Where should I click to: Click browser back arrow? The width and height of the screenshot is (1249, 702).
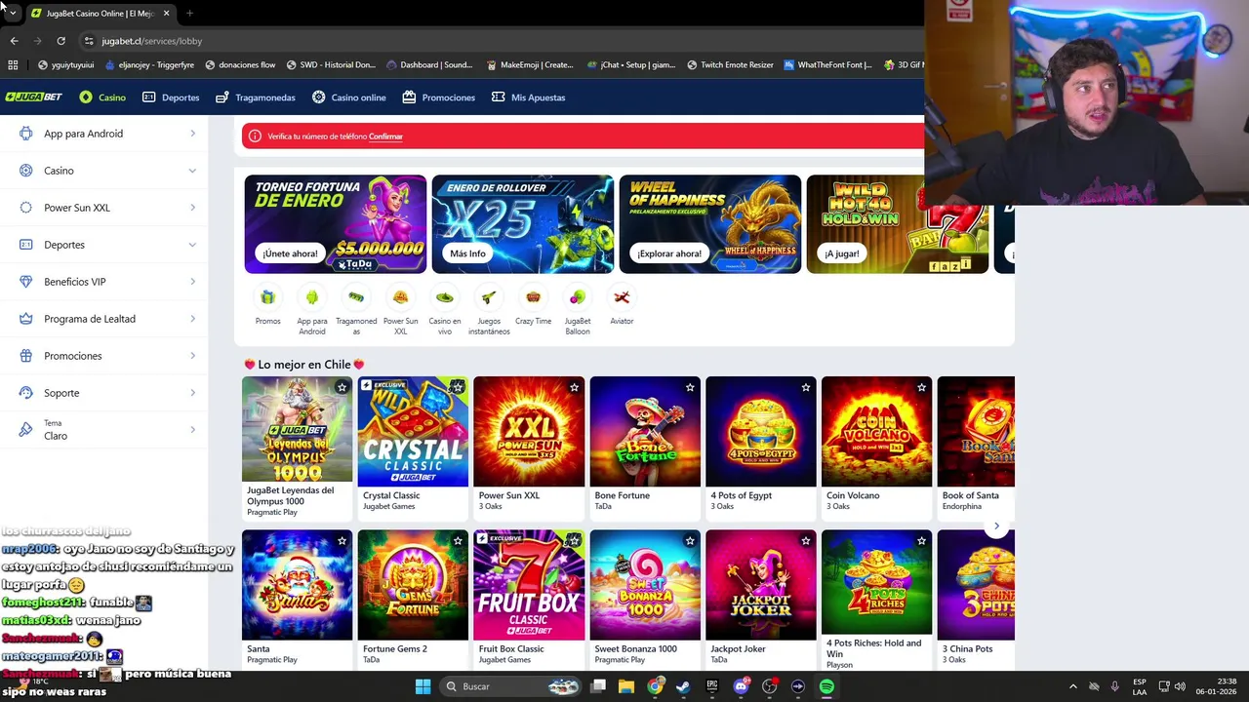[14, 41]
